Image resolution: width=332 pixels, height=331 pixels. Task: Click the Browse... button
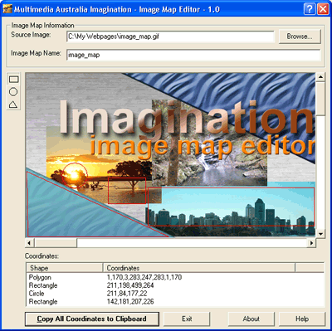[x=300, y=37]
